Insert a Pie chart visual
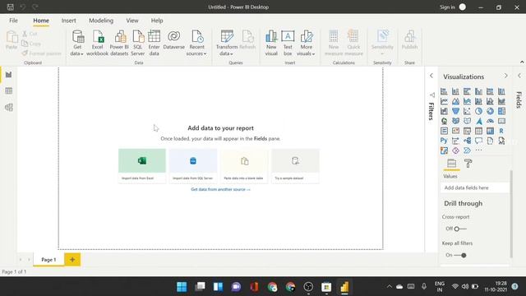The image size is (526, 296). coord(478,111)
